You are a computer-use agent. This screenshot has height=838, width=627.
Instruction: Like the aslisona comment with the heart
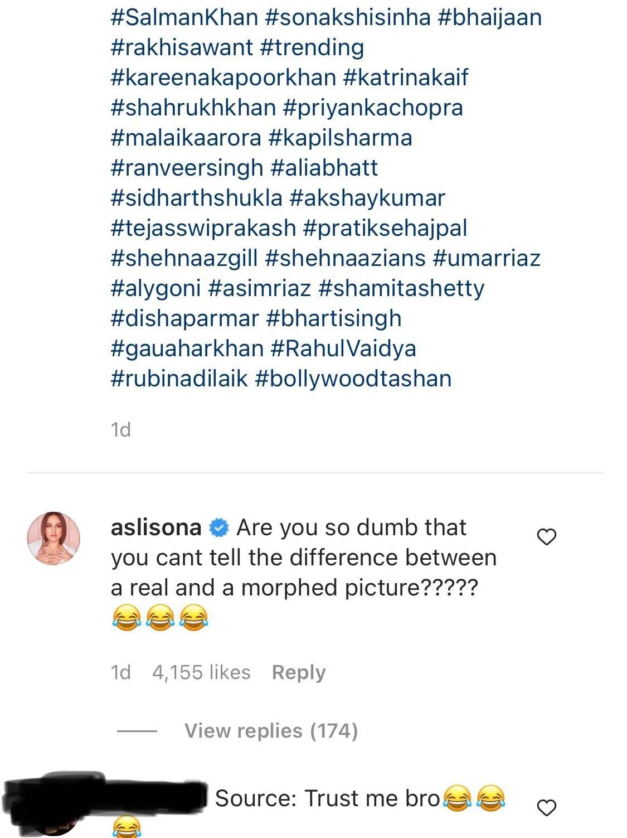point(546,537)
